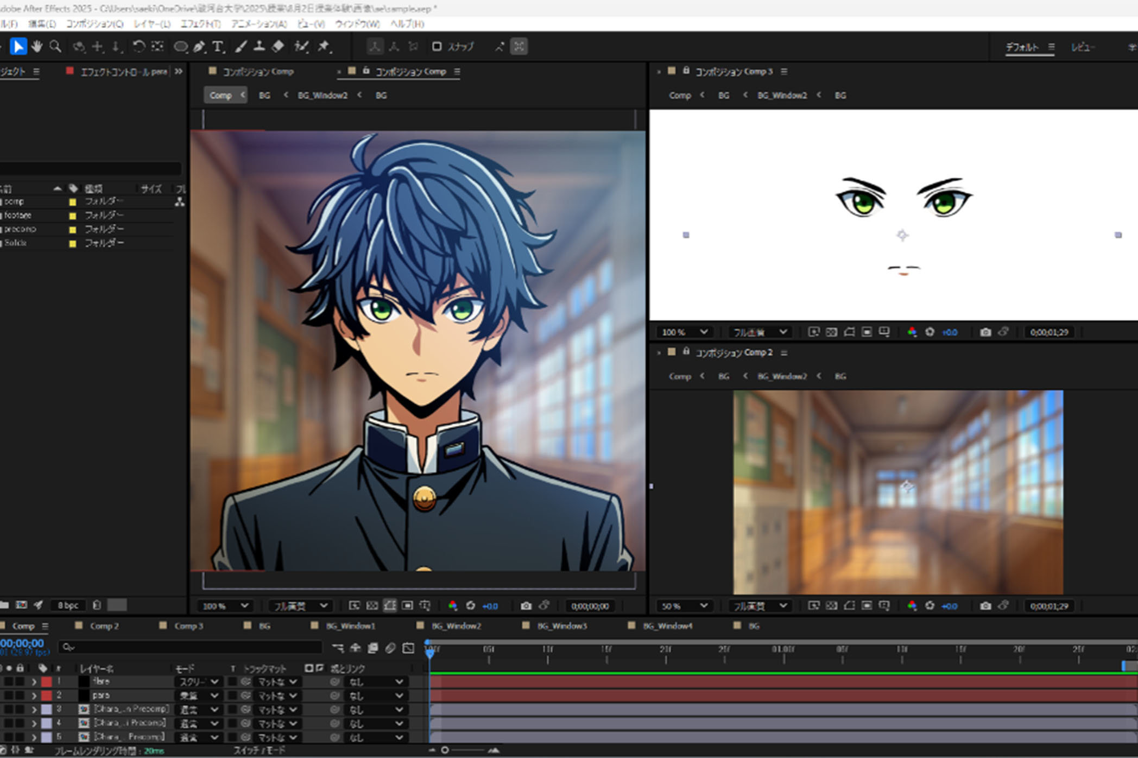Click yellow label swatch of footage folder
Viewport: 1138px width, 758px height.
tap(72, 216)
